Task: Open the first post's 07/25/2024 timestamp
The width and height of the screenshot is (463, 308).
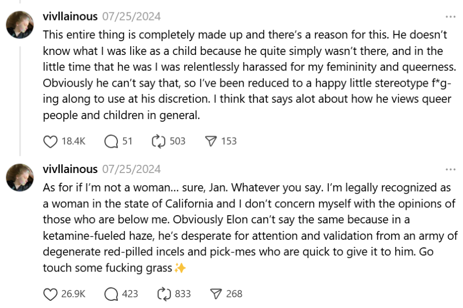Action: coord(131,16)
